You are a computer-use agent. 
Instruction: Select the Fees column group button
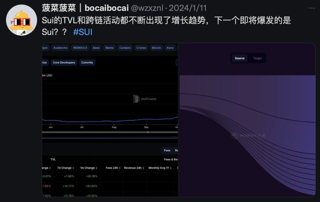coord(167,150)
